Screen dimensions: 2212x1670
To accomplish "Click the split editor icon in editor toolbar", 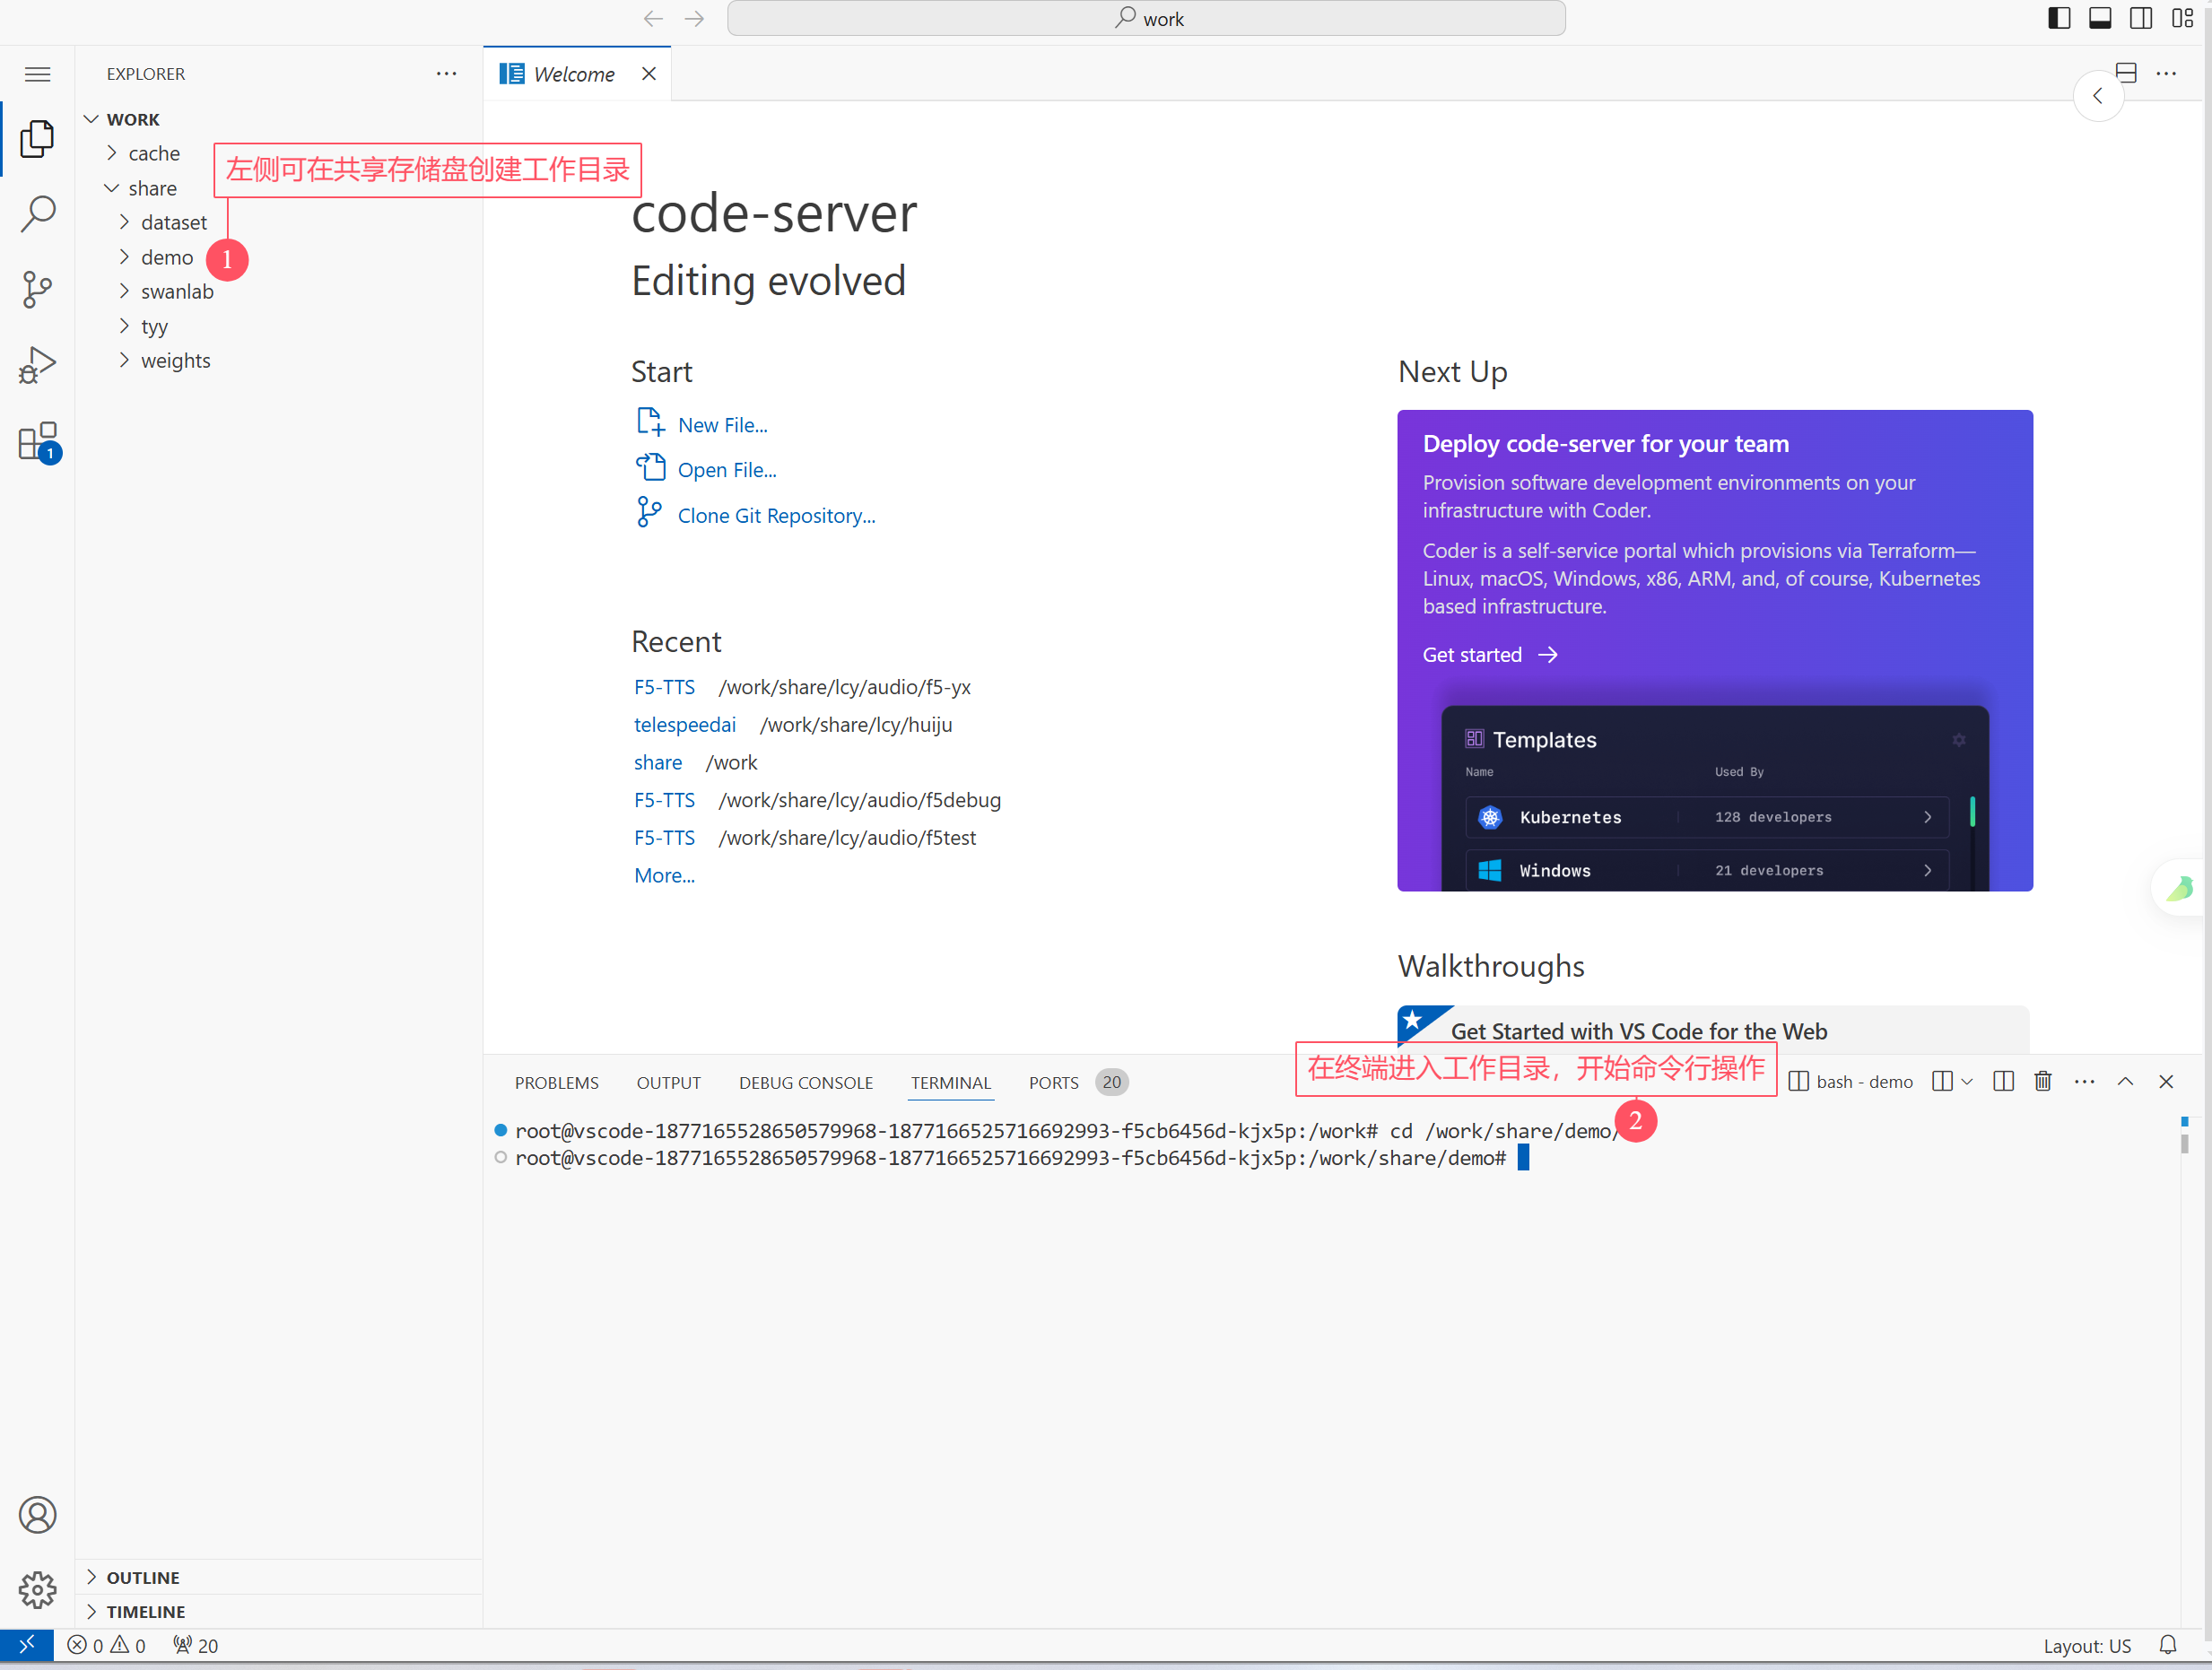I will click(x=2126, y=73).
